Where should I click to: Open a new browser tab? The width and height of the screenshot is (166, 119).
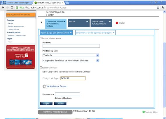[67, 3]
